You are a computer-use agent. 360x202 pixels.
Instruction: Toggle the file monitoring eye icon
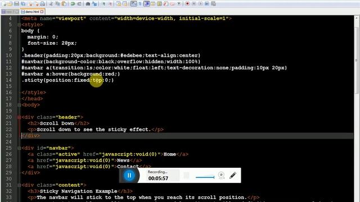pos(179,4)
